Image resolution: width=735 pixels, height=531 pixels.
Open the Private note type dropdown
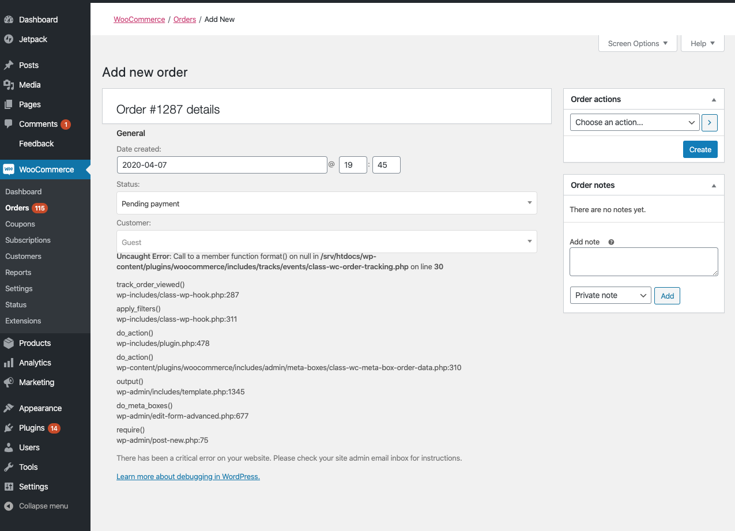[x=610, y=295]
